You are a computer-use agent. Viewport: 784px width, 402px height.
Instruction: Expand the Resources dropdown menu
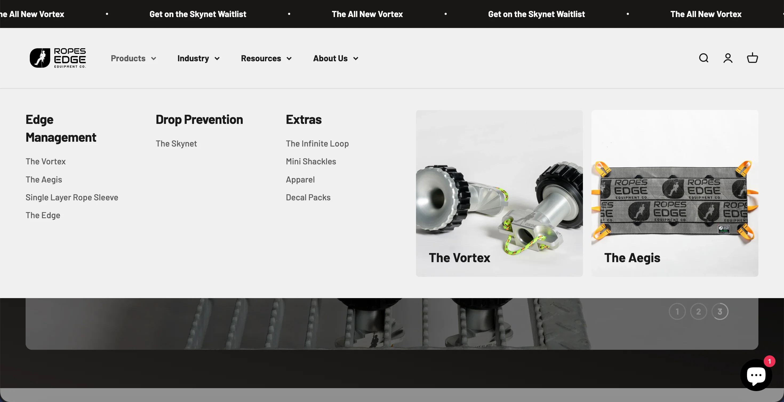266,58
